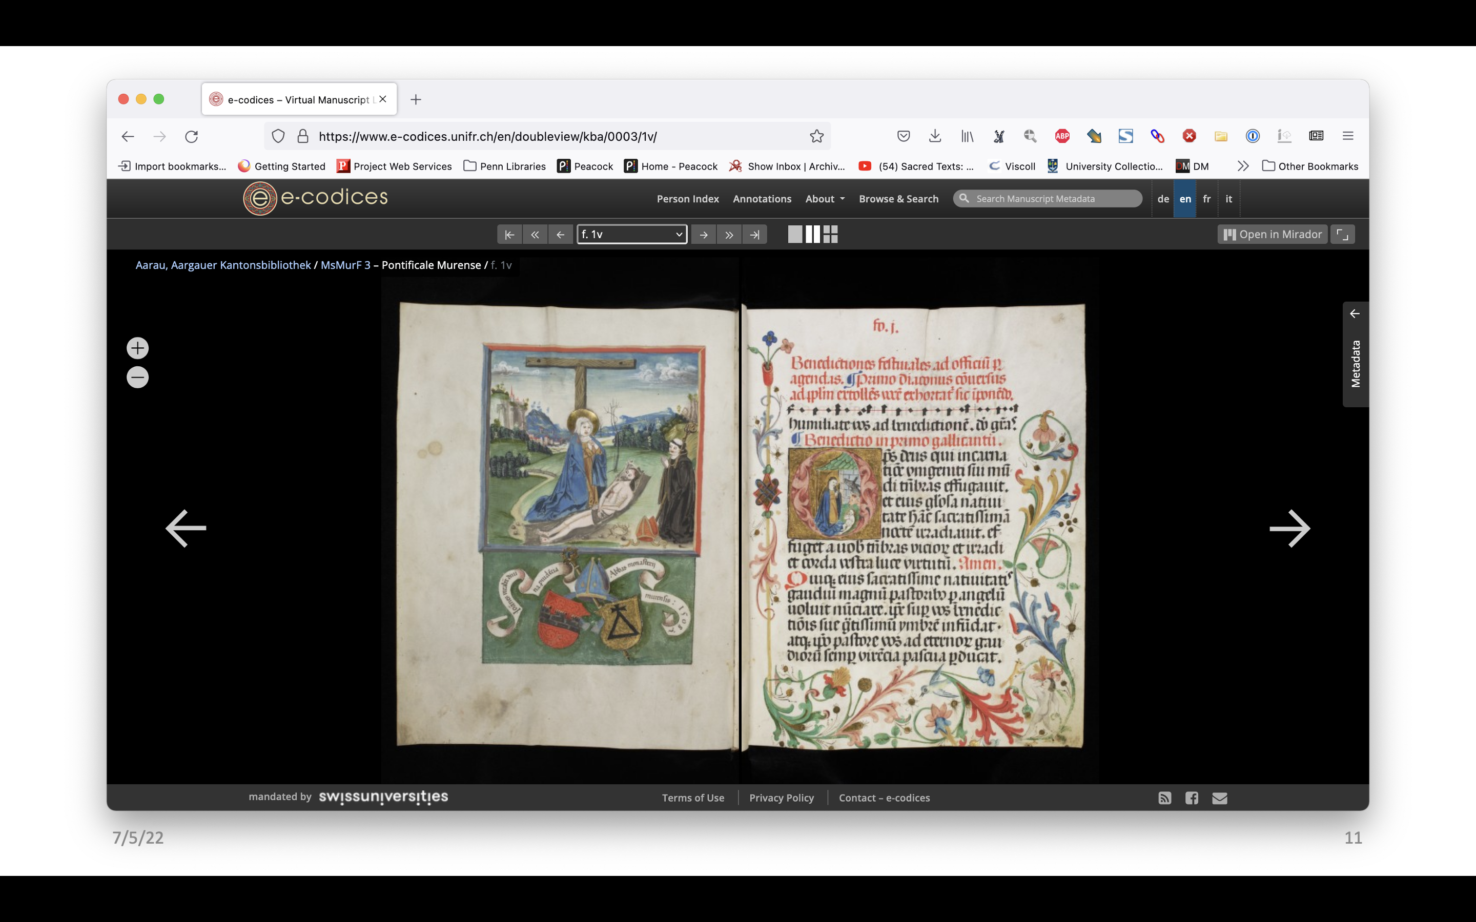Open the browser downloads panel
Viewport: 1476px width, 922px height.
(935, 136)
